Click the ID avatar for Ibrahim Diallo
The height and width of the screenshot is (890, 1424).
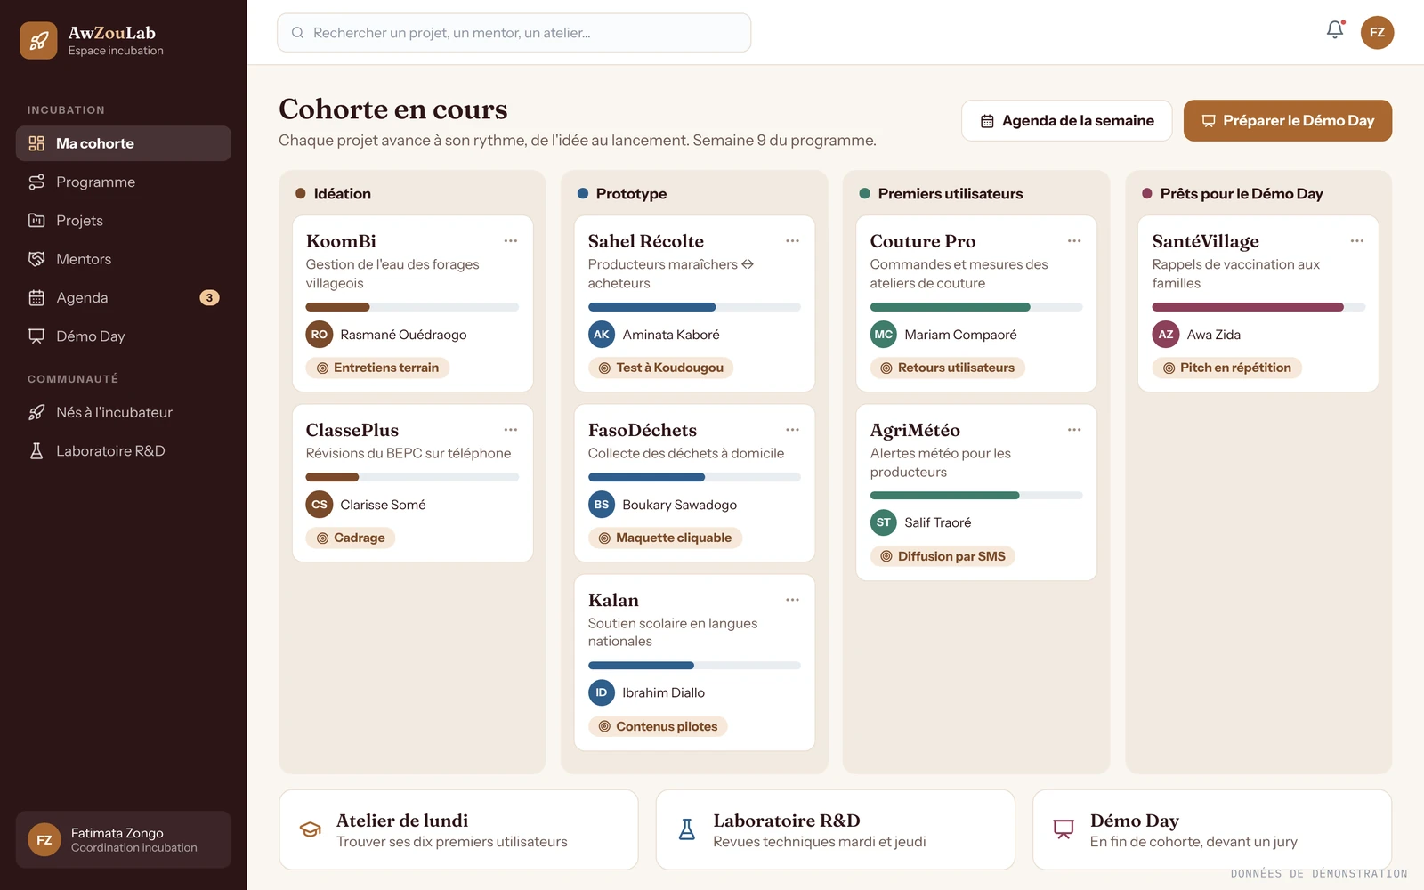(x=602, y=692)
